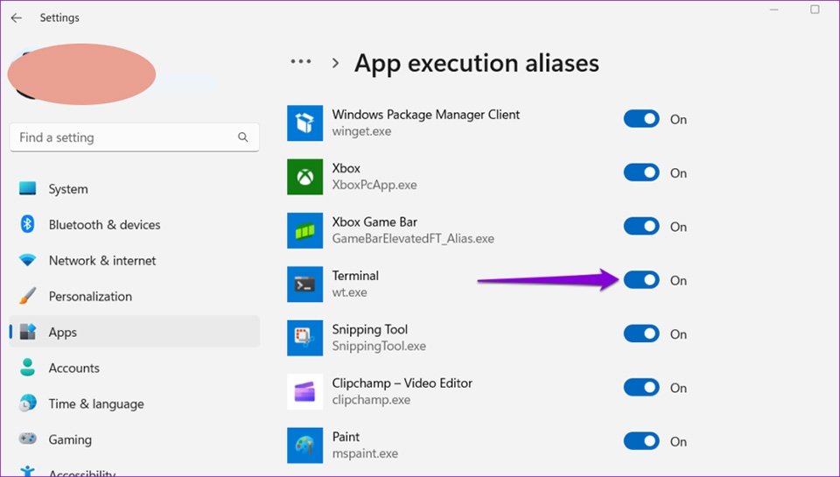The image size is (840, 477).
Task: Disable the Xbox Game Bar alias toggle
Action: click(x=641, y=226)
